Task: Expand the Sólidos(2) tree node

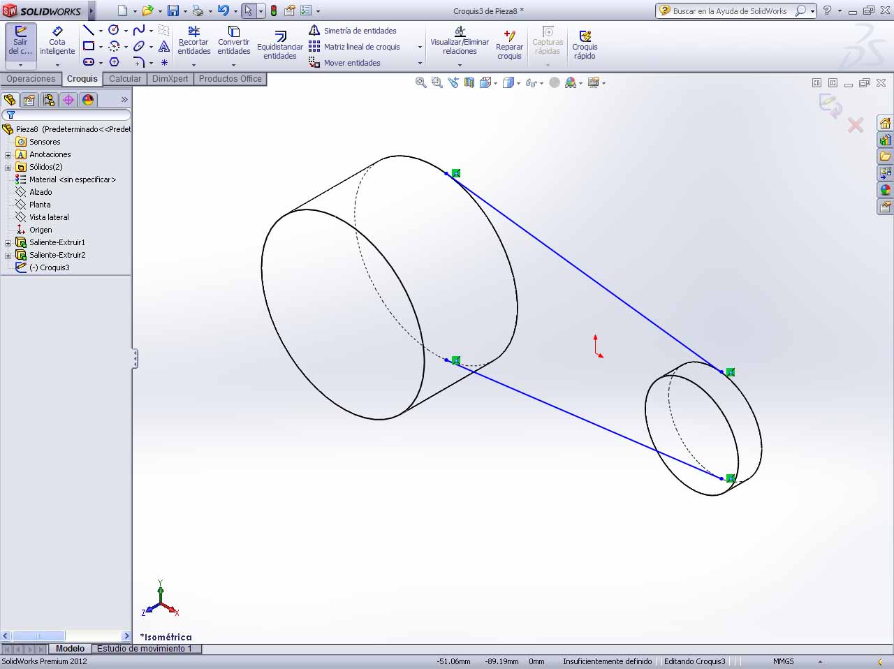Action: coord(8,168)
